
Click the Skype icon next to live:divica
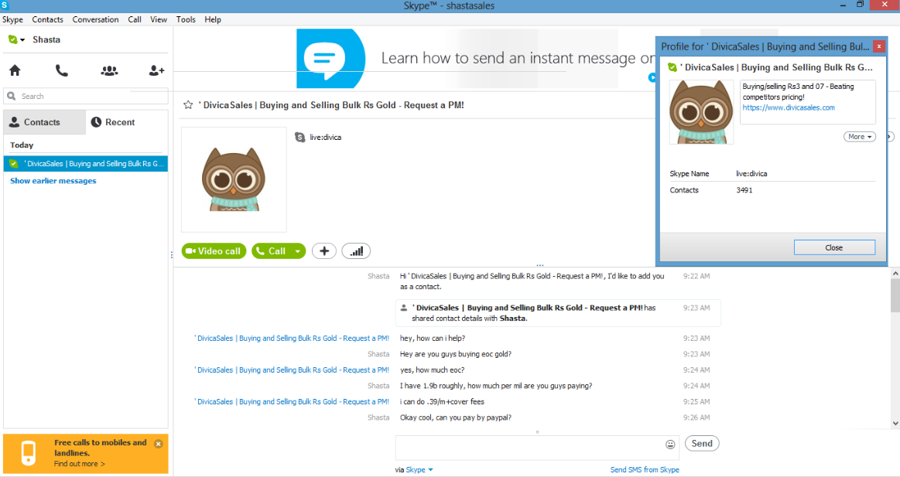(299, 137)
